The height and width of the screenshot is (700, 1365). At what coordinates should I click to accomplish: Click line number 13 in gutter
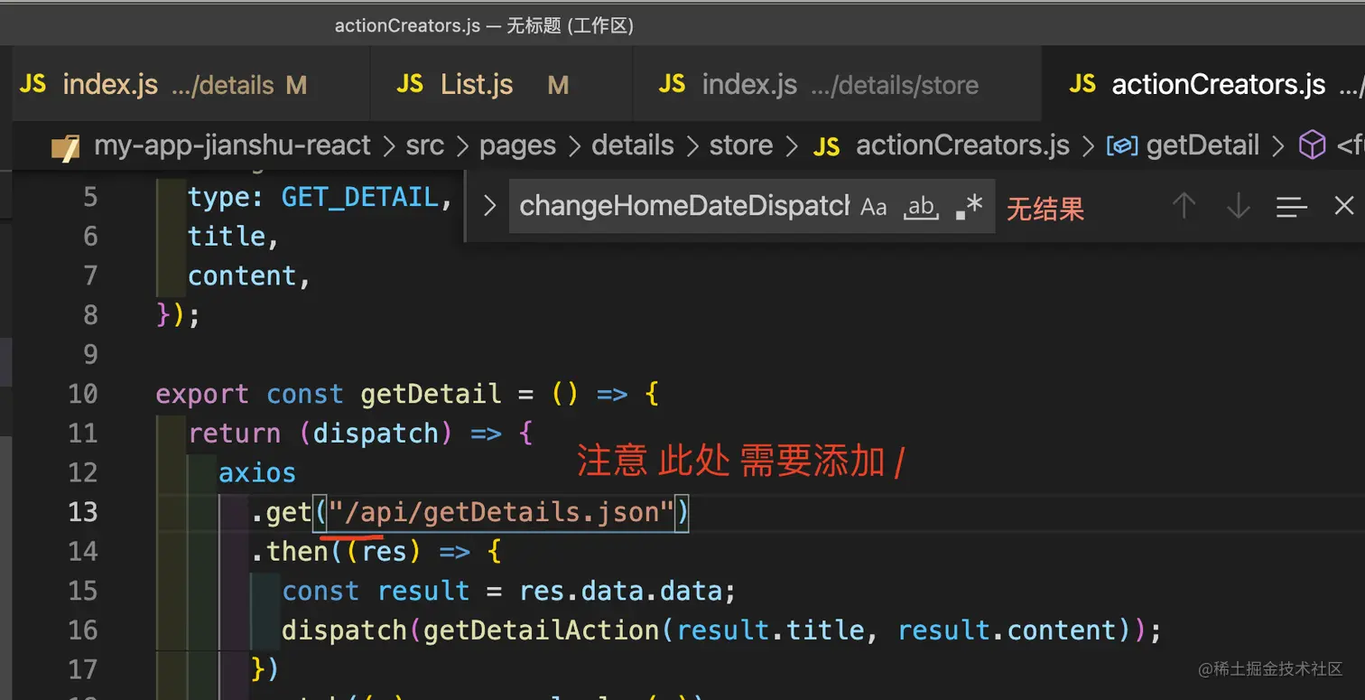point(83,512)
